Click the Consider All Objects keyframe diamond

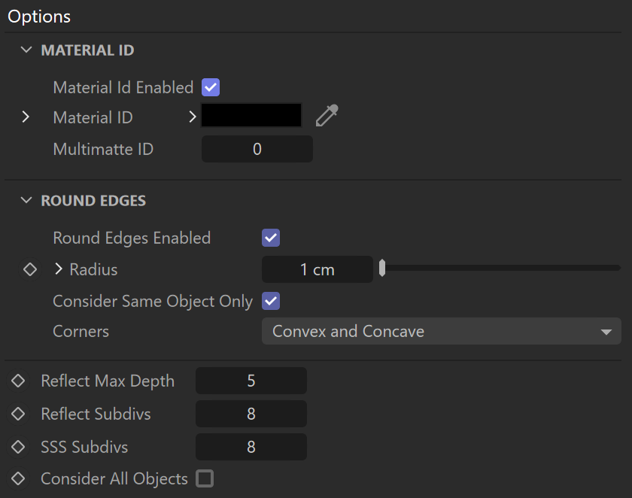18,478
